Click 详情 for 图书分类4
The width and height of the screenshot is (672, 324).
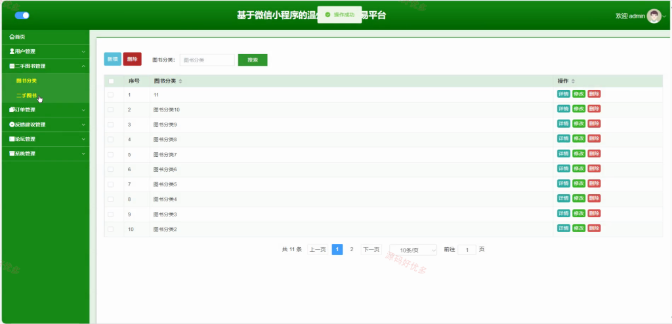tap(563, 198)
